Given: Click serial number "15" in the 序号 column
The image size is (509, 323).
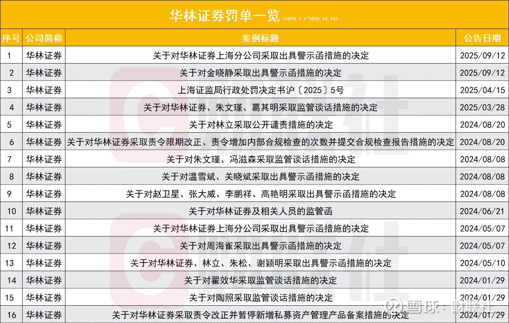Looking at the screenshot, I should coord(9,298).
